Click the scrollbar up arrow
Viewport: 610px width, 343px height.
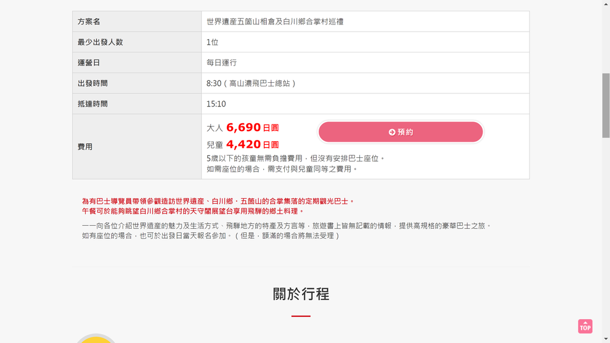pos(606,3)
